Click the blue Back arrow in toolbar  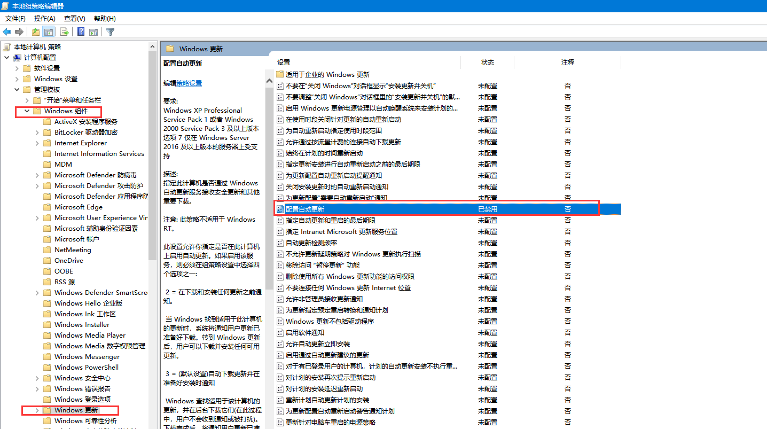point(7,32)
